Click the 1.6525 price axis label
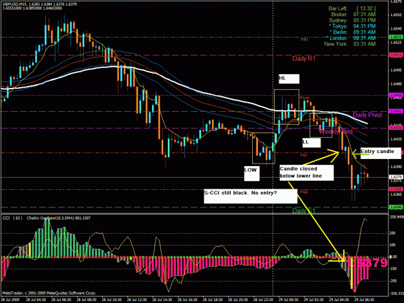This screenshot has height=303, width=404. [396, 43]
